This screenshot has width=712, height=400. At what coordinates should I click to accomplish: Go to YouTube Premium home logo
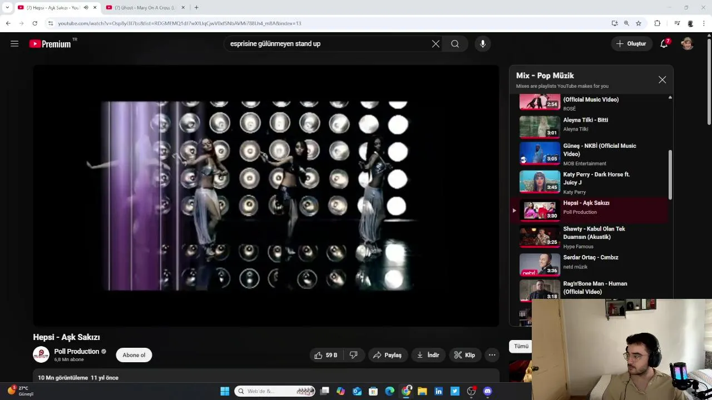pos(50,44)
